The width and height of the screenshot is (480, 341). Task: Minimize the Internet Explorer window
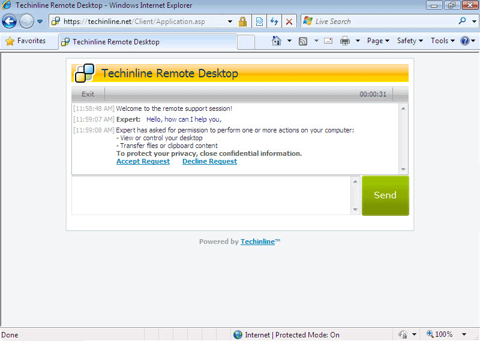click(434, 5)
